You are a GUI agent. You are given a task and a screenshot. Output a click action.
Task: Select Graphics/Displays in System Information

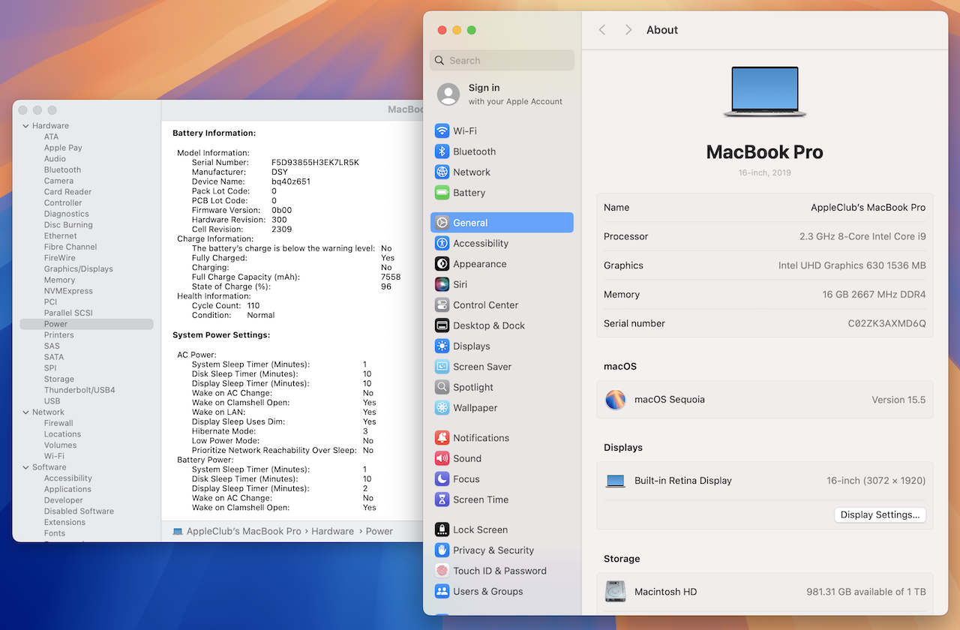pyautogui.click(x=79, y=269)
